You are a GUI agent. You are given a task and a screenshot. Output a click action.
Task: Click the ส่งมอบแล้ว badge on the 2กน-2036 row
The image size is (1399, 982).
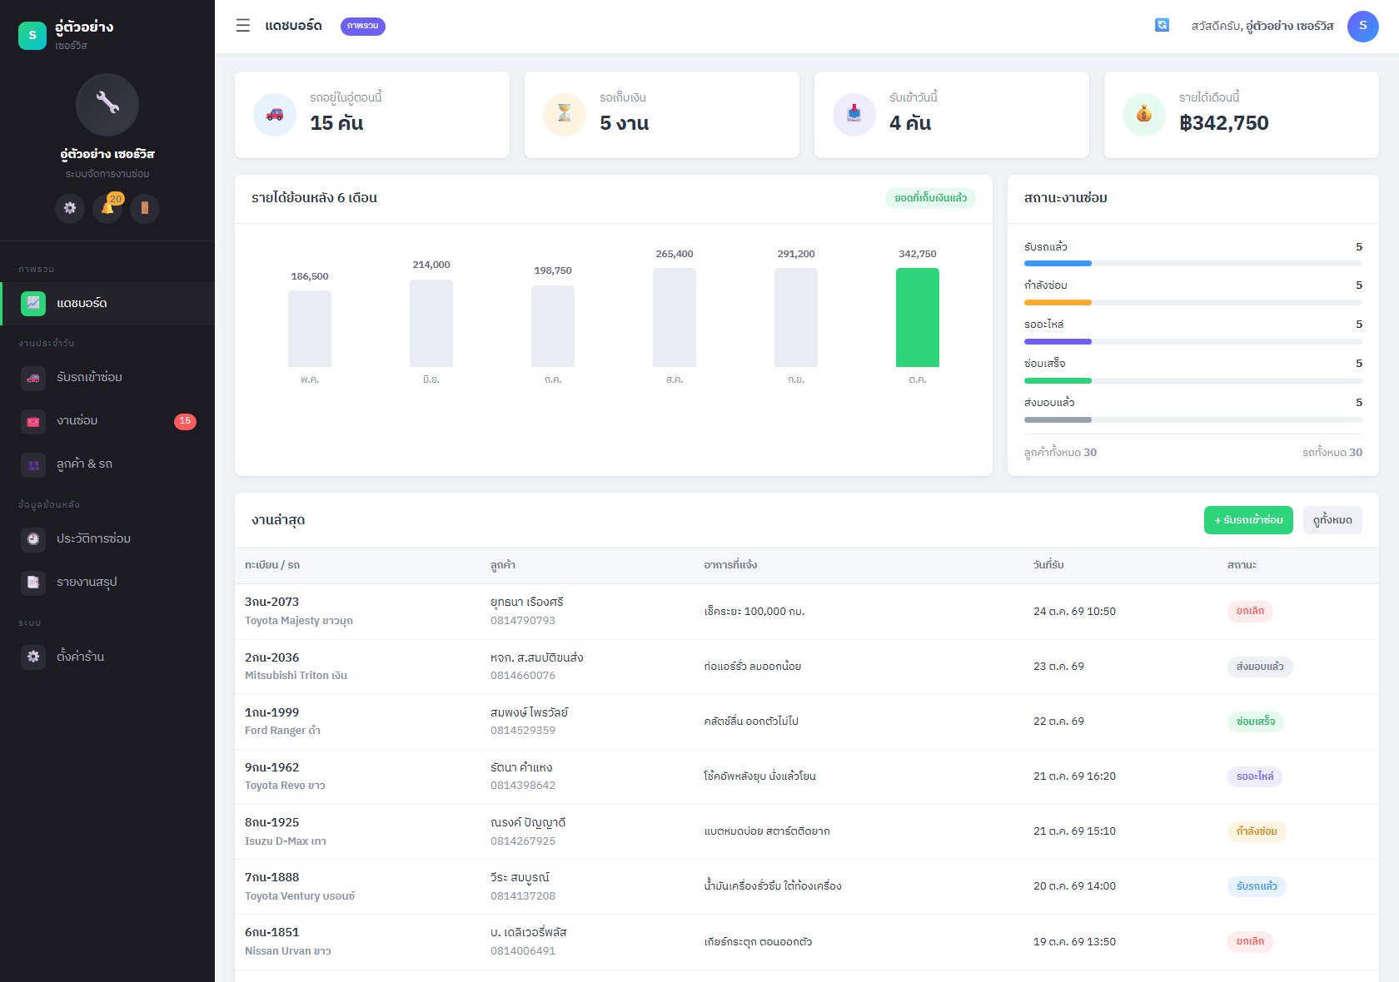coord(1260,667)
